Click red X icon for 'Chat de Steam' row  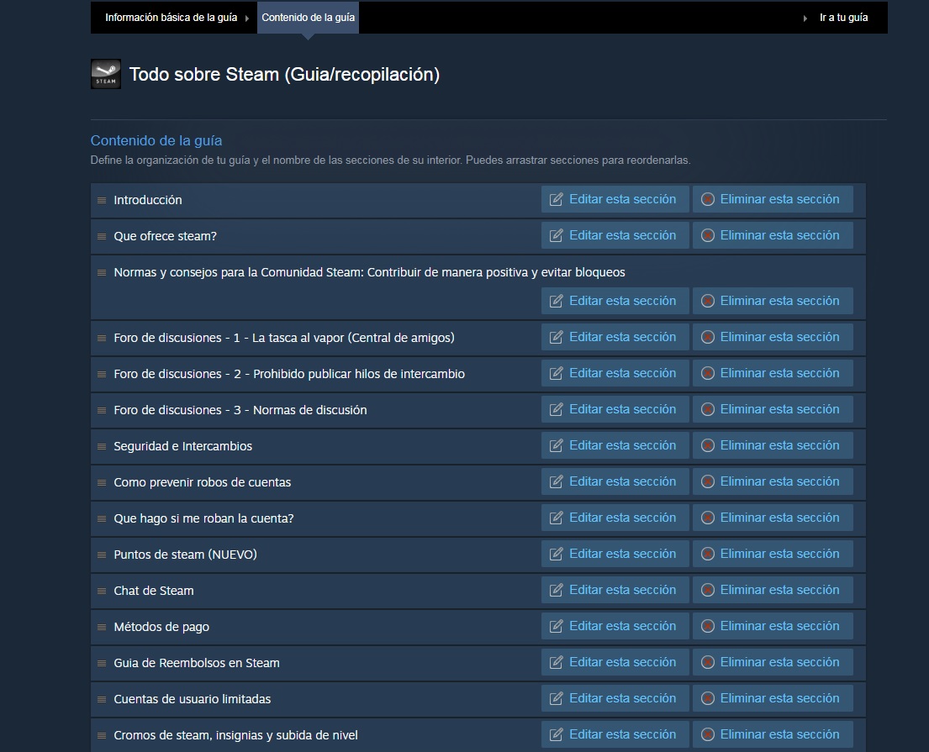point(707,590)
